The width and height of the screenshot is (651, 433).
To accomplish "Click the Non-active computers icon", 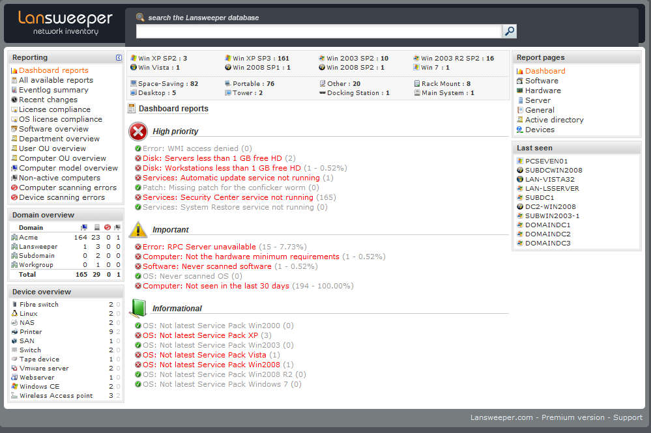I will coord(14,178).
